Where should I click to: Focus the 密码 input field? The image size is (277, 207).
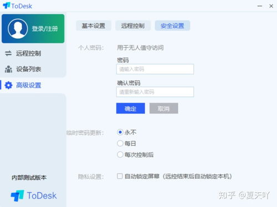click(x=155, y=69)
